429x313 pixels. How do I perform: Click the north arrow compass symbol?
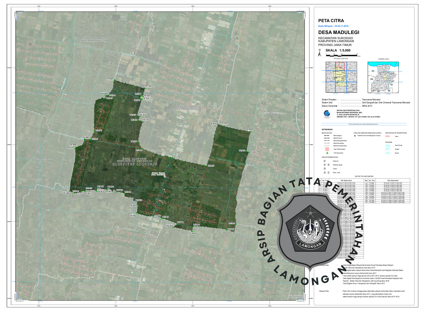pyautogui.click(x=320, y=53)
